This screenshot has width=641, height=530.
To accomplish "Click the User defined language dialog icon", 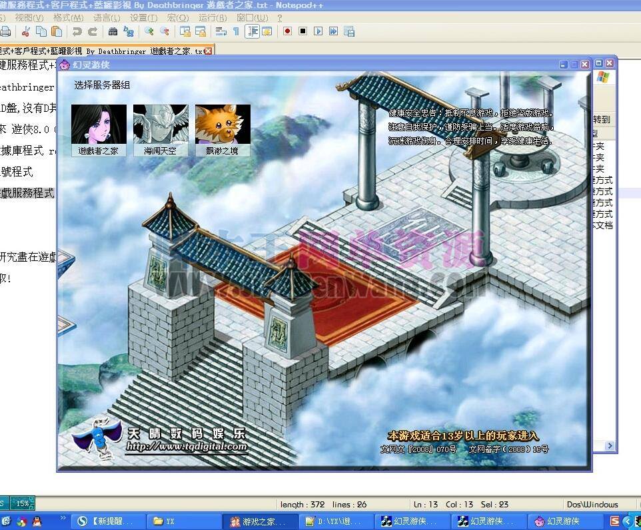I will [267, 31].
